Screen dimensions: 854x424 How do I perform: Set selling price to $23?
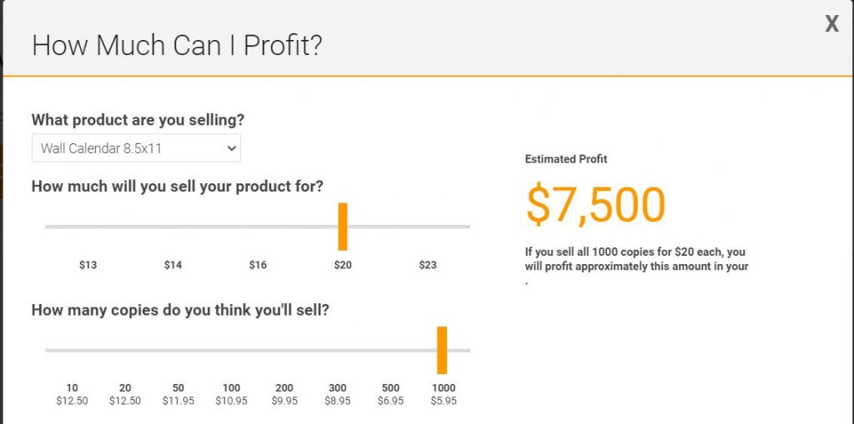pos(428,265)
